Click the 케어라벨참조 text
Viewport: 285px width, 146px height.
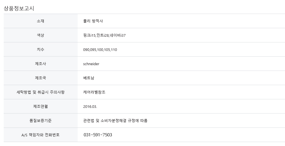(94, 92)
